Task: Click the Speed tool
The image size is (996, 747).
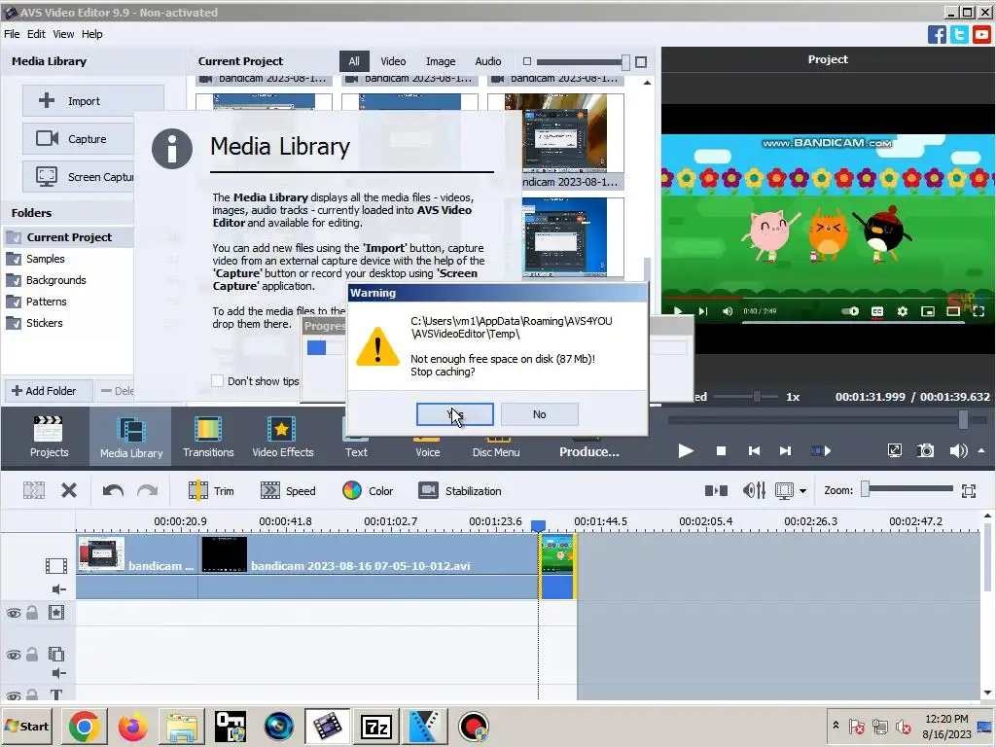Action: point(288,491)
